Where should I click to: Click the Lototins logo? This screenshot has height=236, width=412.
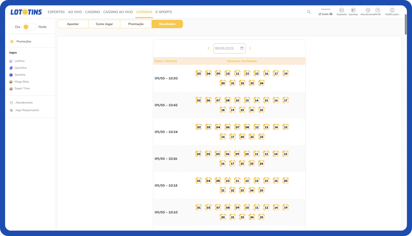(26, 12)
